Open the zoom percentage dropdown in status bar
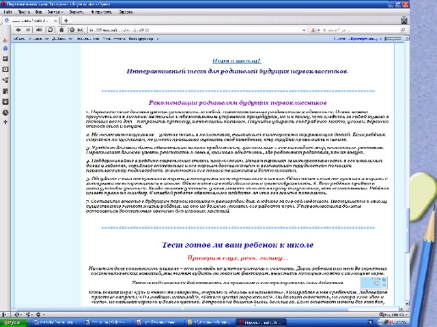This screenshot has height=327, width=437. (x=394, y=315)
